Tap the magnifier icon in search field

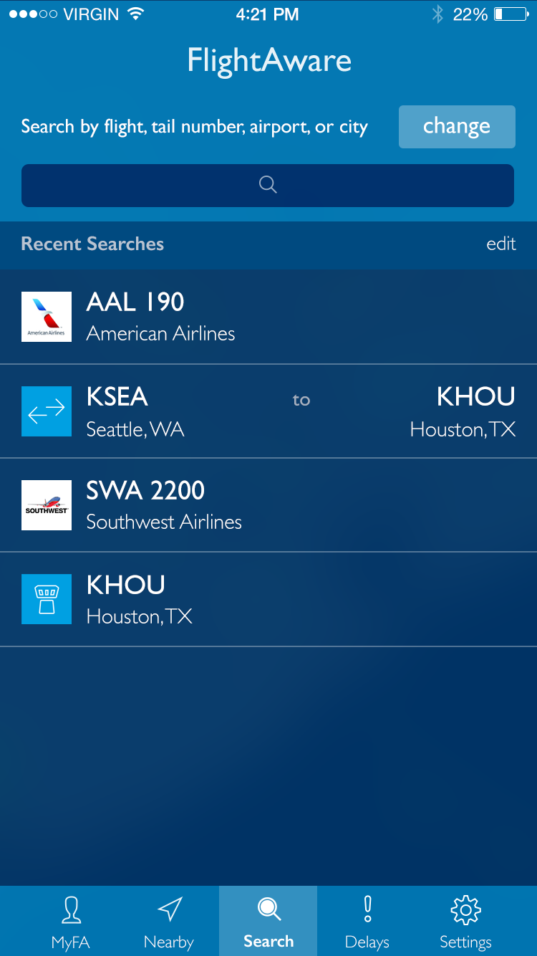pyautogui.click(x=268, y=185)
